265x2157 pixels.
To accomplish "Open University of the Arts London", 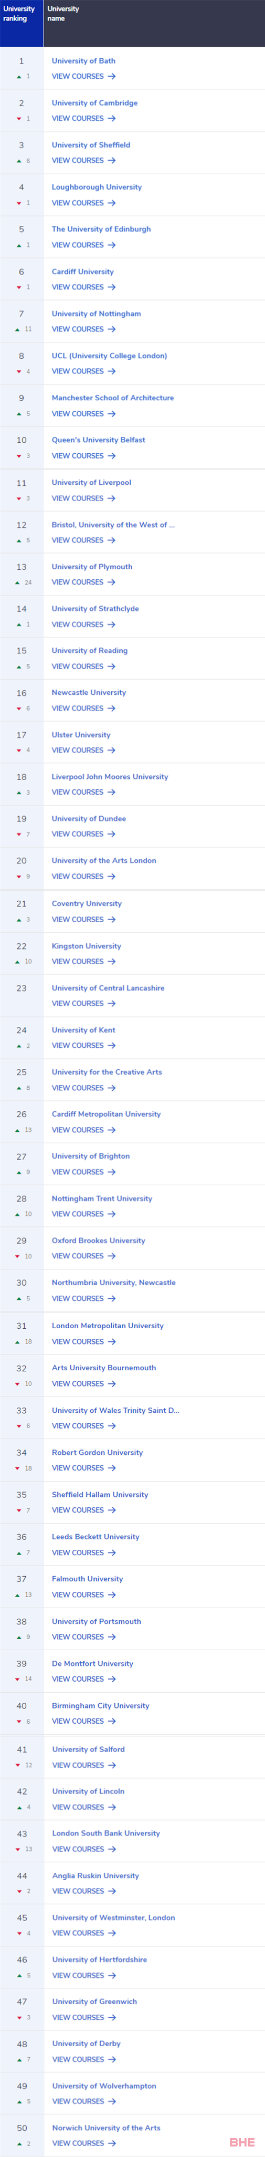I will (x=104, y=861).
